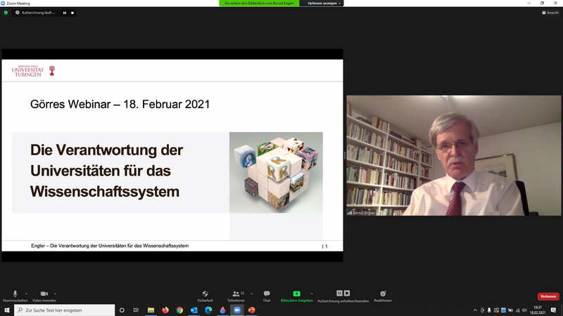Open the Chat panel
Viewport: 563px width, 316px height.
[267, 295]
